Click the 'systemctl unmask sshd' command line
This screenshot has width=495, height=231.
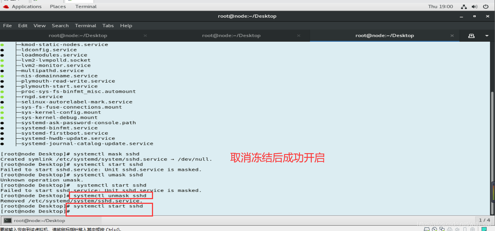(x=74, y=196)
